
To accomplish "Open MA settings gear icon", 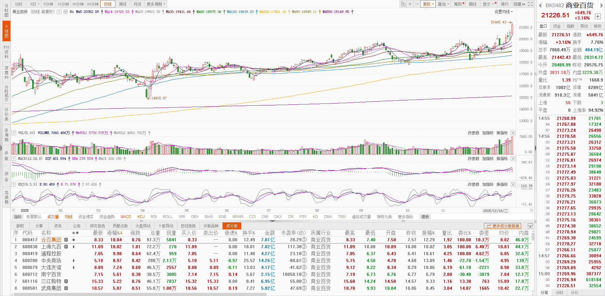I will (66, 12).
